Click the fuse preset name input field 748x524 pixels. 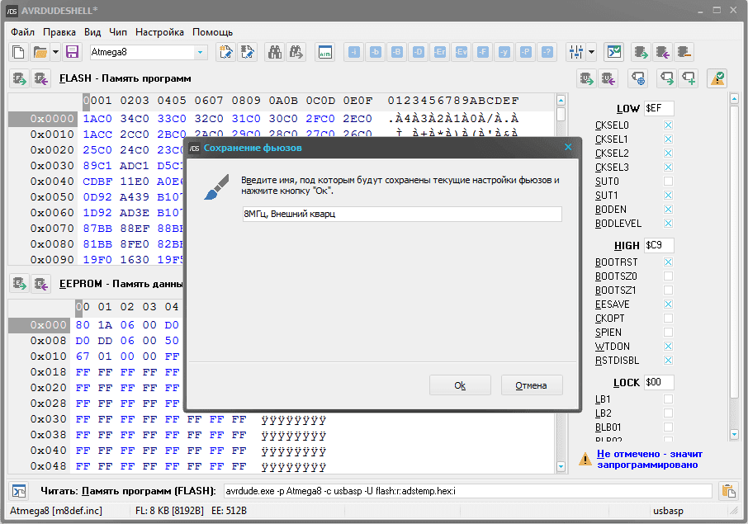coord(402,214)
